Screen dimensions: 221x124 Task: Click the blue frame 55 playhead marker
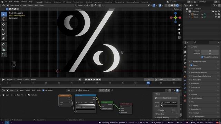[148, 83]
